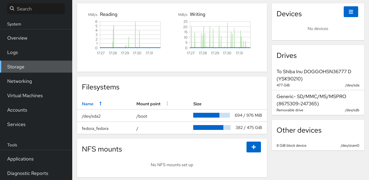Click the search magnifier icon
Viewport: 369px width, 180px height.
point(12,9)
